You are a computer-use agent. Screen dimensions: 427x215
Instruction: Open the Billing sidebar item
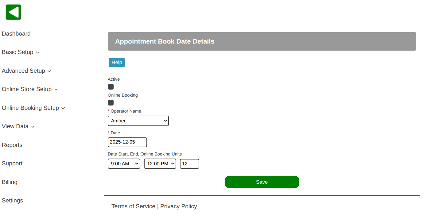[x=10, y=182]
